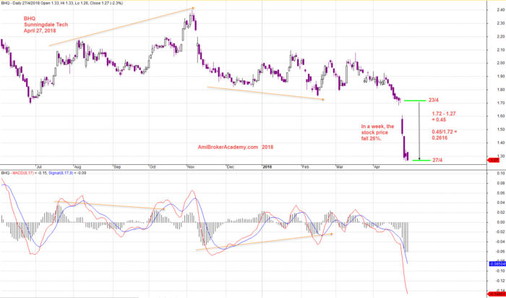
Task: Click the -0.10 MACD axis label
Action: [x=500, y=271]
